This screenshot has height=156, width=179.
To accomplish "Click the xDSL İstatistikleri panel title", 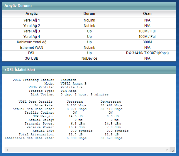I will pos(20,70).
